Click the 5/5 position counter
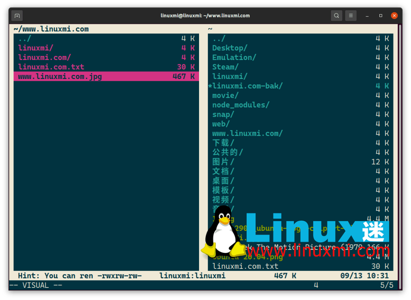Screen dimensions: 411x300 pos(387,285)
